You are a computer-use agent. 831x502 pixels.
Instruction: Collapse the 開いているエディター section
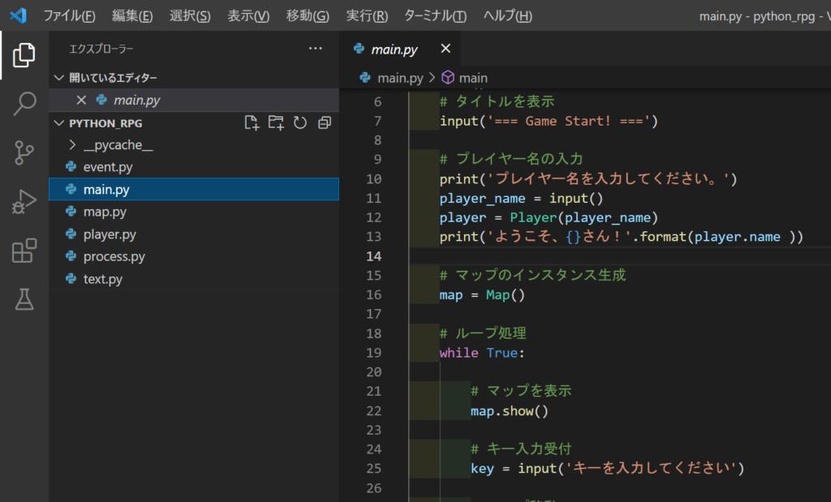pyautogui.click(x=59, y=78)
